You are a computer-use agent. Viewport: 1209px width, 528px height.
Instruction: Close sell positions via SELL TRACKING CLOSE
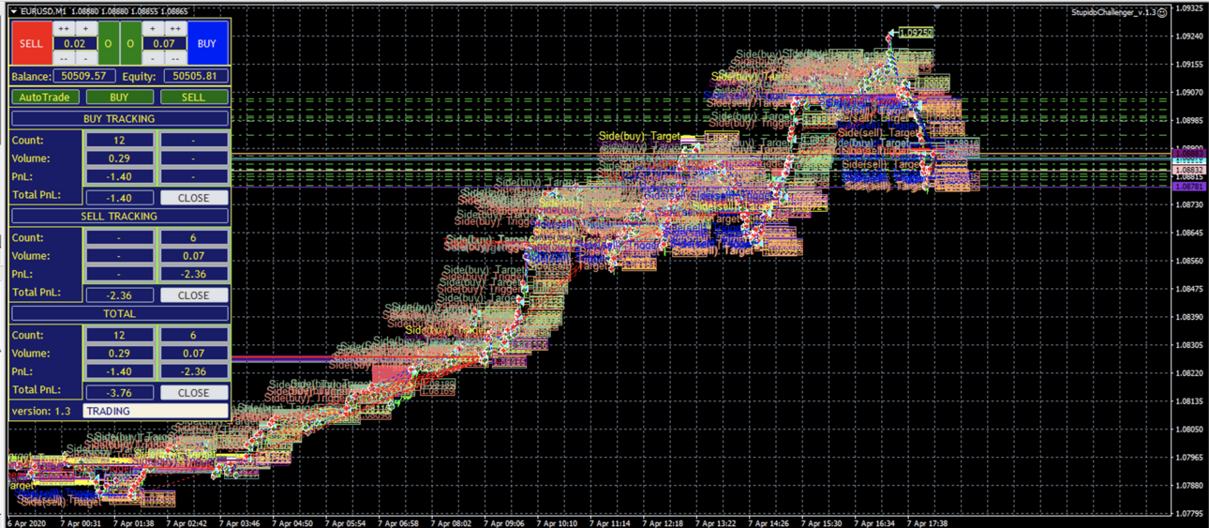click(x=194, y=295)
